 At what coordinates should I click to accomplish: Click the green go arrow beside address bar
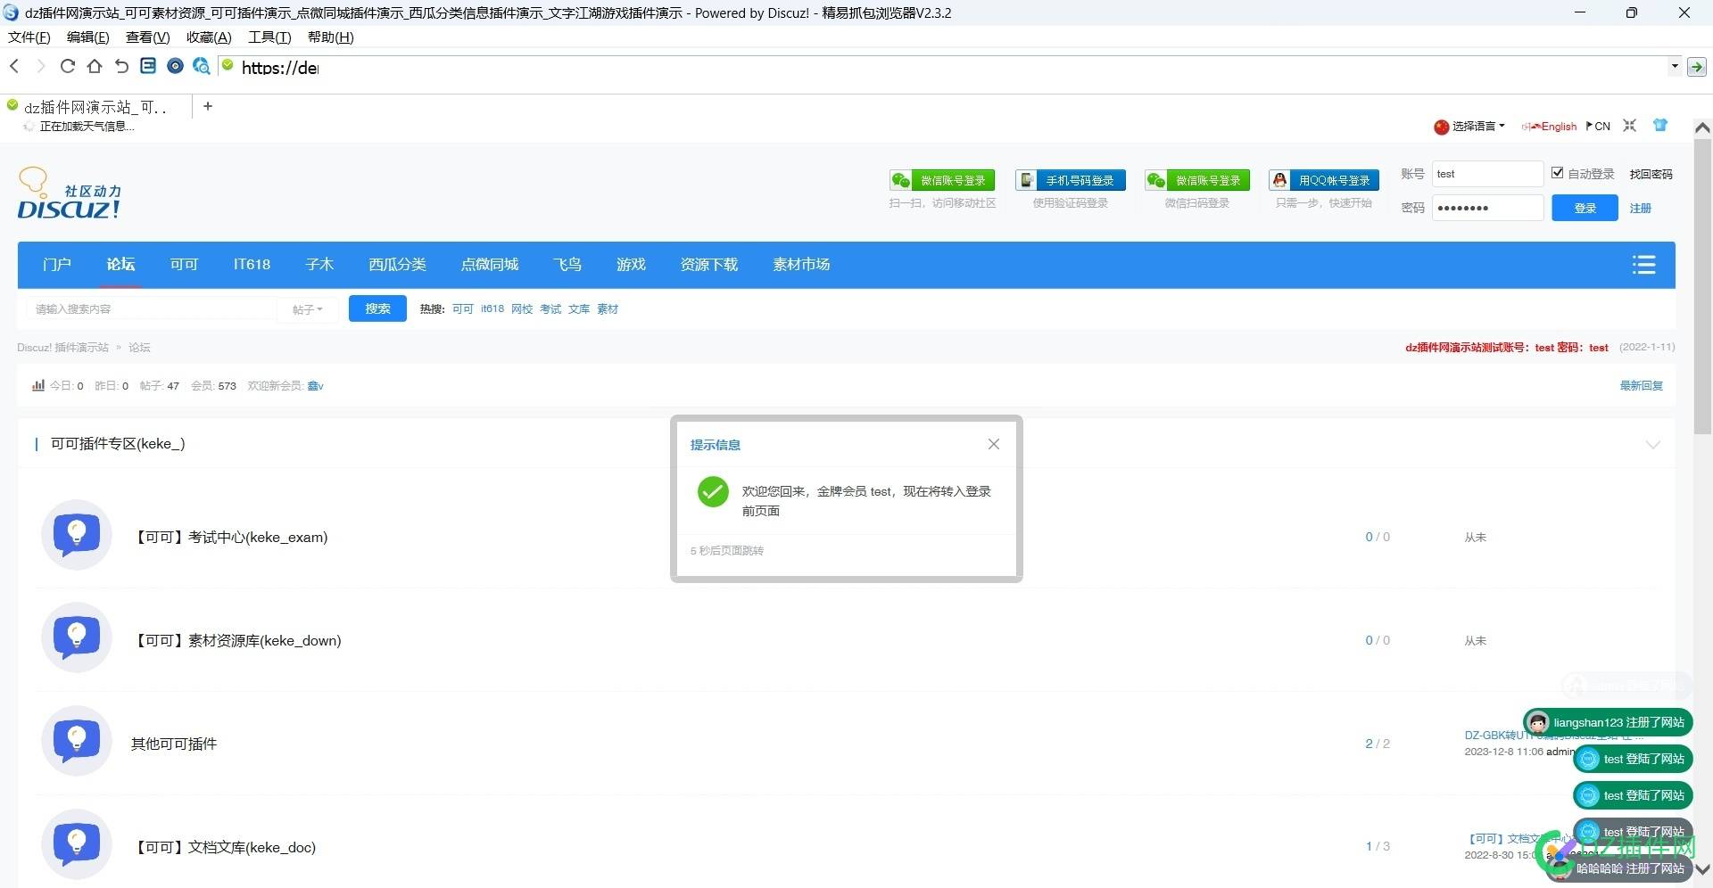pyautogui.click(x=1697, y=66)
